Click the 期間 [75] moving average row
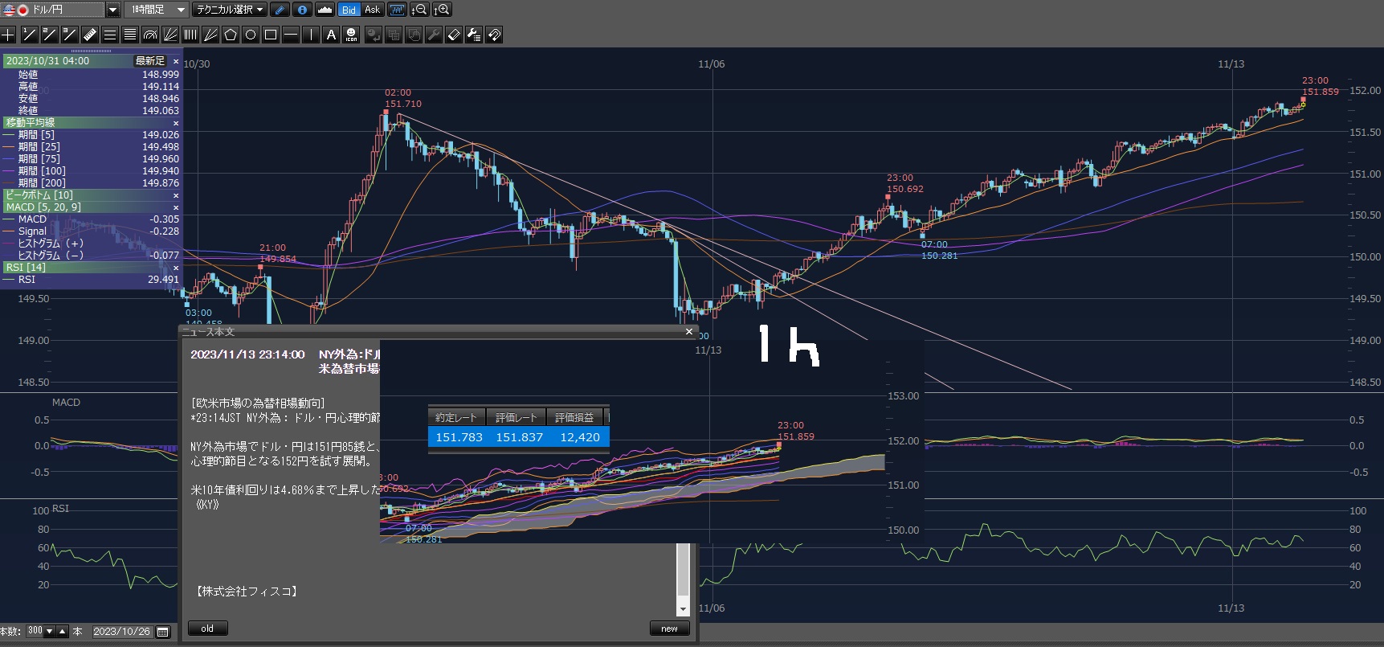Viewport: 1384px width, 647px height. coord(92,159)
